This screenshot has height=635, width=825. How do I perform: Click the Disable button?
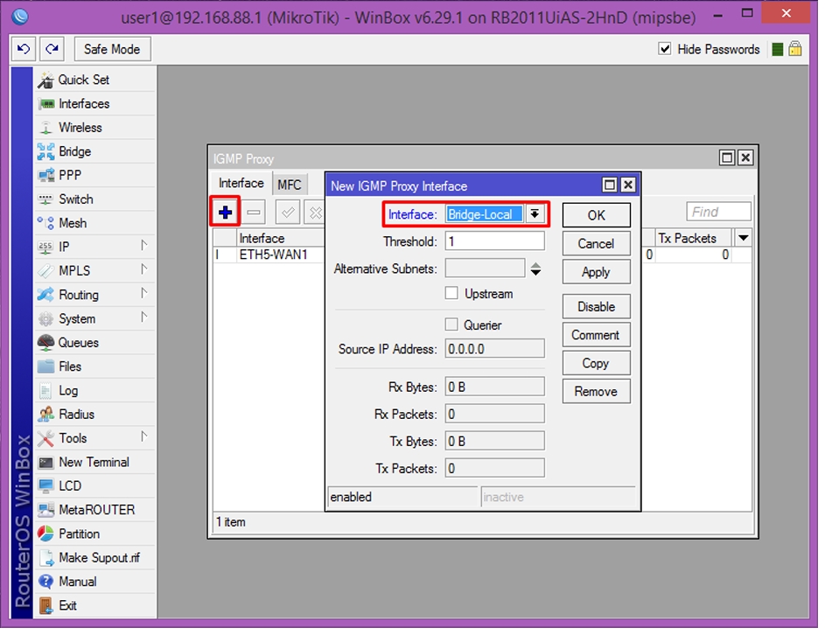[x=596, y=307]
